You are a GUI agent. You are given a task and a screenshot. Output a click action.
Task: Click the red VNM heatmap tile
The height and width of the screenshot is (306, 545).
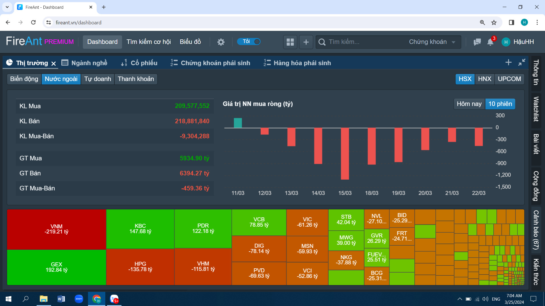[56, 229]
